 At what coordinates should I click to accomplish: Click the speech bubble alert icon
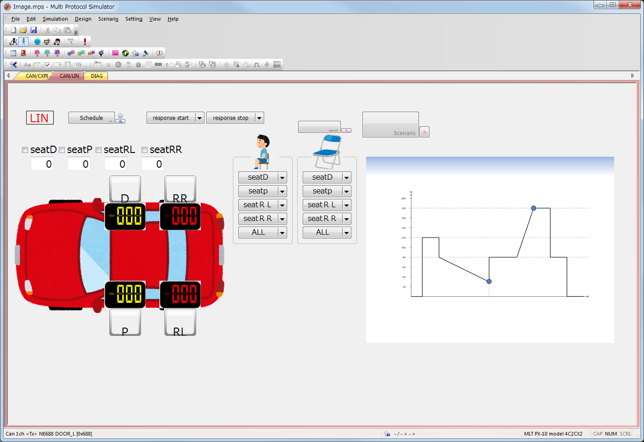tap(159, 53)
